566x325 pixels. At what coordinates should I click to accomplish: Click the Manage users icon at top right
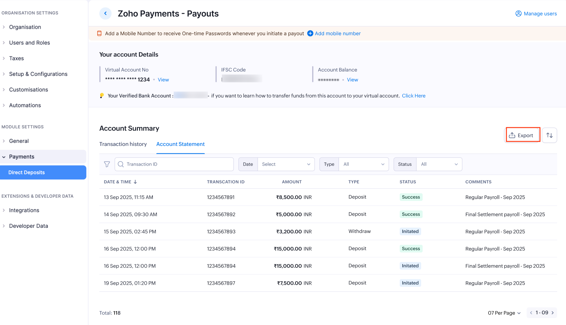click(518, 14)
